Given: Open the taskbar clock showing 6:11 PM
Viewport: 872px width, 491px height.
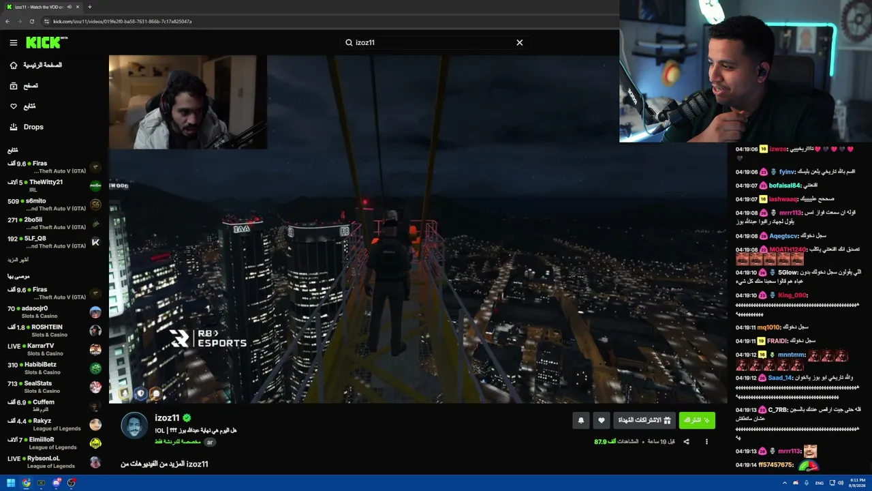Looking at the screenshot, I should click(x=856, y=483).
